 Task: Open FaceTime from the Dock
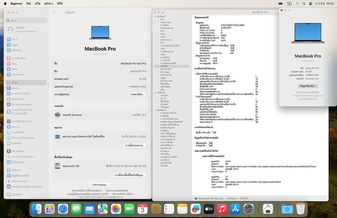[129, 209]
